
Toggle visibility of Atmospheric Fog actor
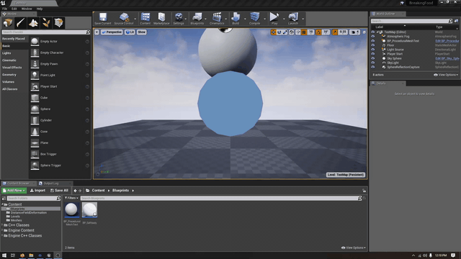click(x=373, y=37)
